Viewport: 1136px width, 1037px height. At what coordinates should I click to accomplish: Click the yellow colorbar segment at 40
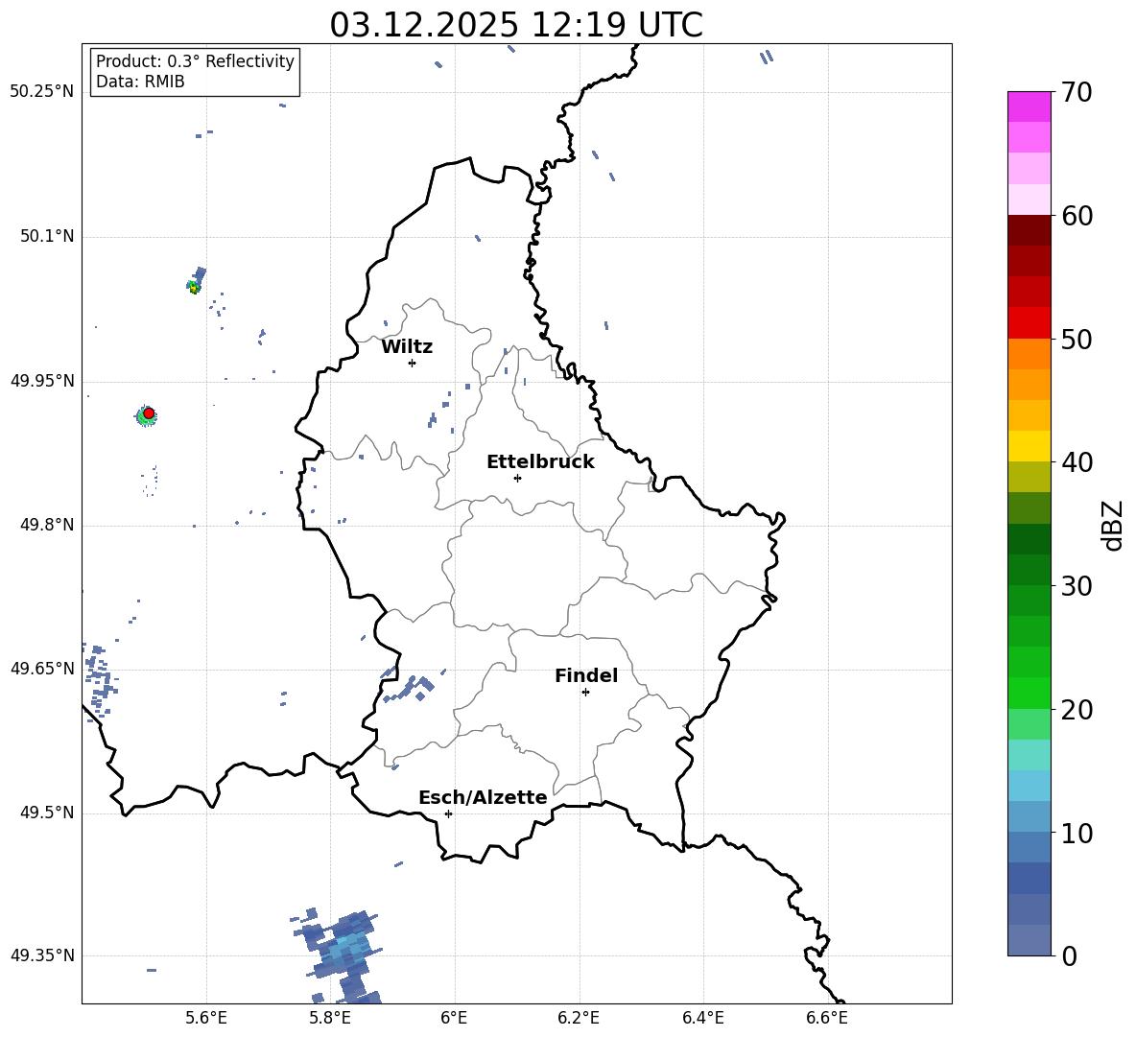point(1029,446)
